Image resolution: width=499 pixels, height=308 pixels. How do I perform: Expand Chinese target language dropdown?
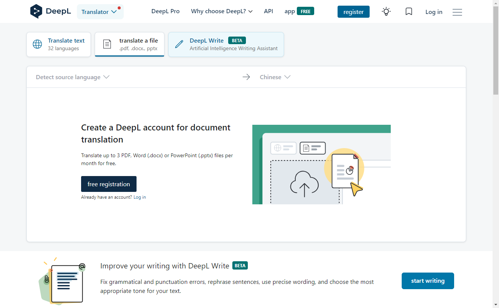pos(275,77)
